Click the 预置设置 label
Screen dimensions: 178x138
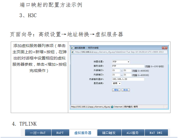pyautogui.click(x=99, y=62)
